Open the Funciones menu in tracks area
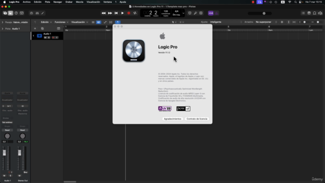This screenshot has width=325, height=183. click(61, 22)
